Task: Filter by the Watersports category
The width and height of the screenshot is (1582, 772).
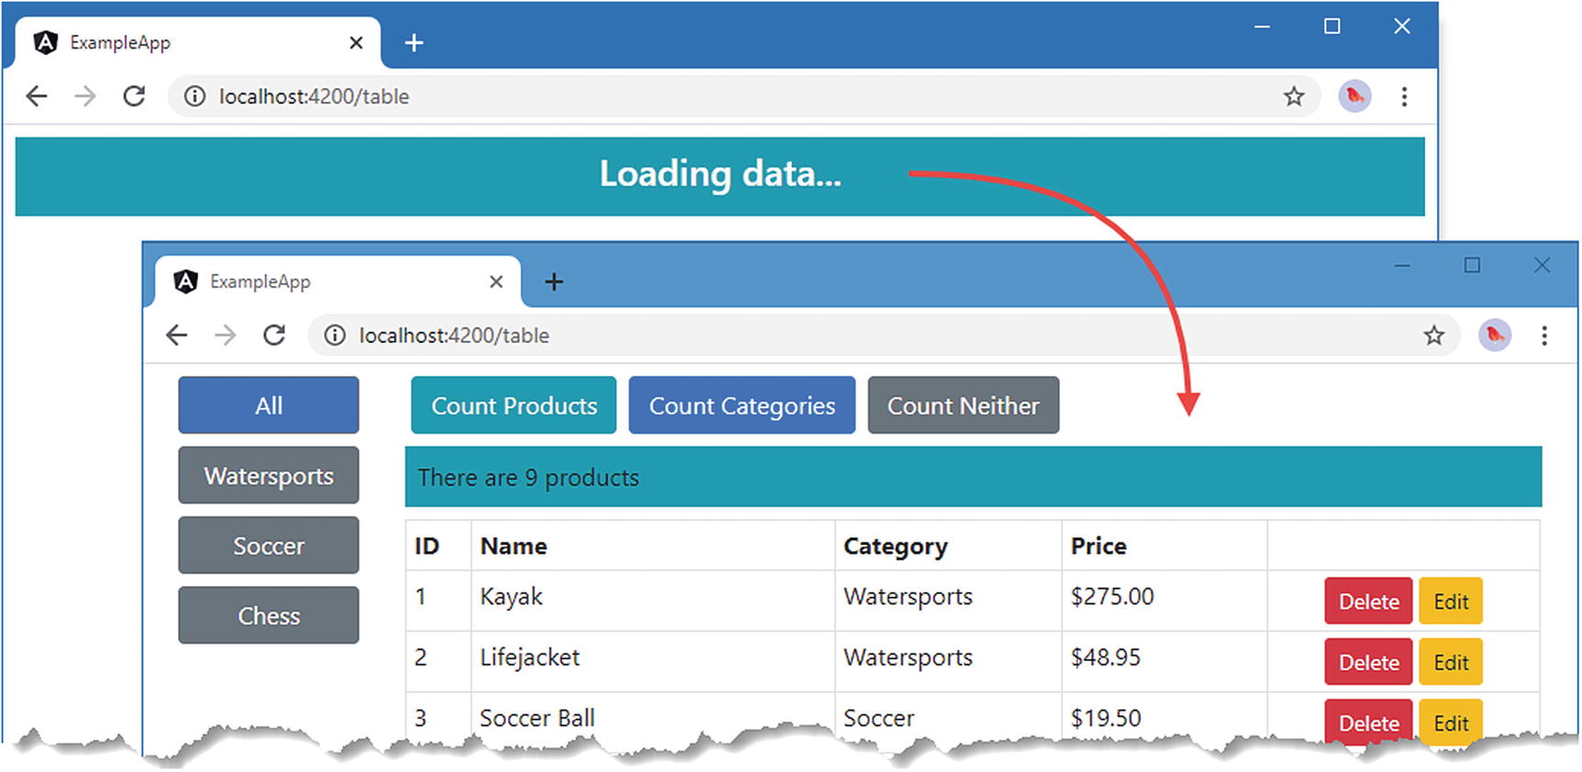Action: pos(269,475)
